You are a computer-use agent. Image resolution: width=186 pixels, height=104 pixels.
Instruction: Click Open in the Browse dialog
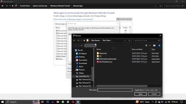(140, 94)
